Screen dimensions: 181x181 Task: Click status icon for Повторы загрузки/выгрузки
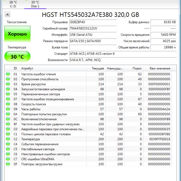(8, 164)
